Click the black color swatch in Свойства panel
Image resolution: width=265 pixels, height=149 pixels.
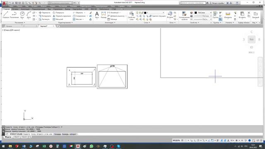tap(196, 13)
